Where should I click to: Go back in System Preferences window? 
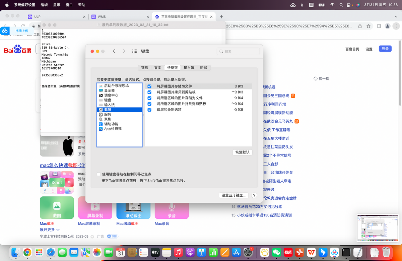tap(114, 51)
